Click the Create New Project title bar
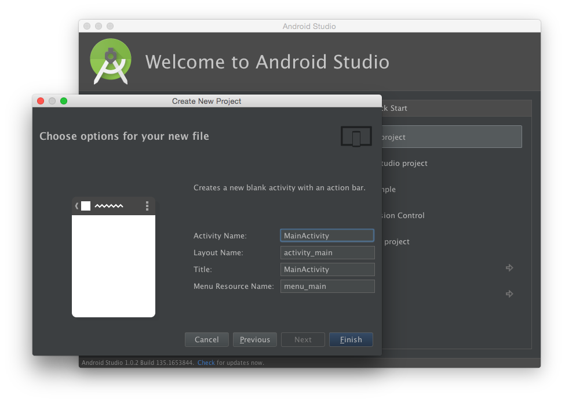 (207, 101)
